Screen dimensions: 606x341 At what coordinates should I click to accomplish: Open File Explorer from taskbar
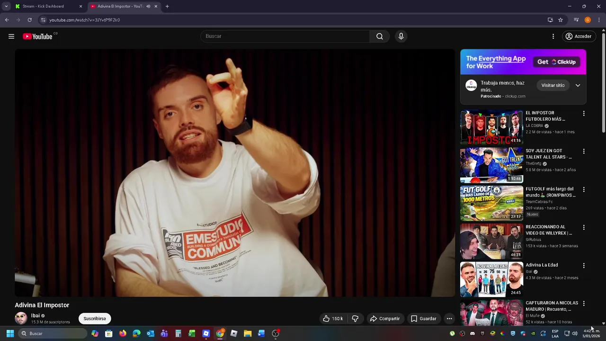tap(248, 333)
